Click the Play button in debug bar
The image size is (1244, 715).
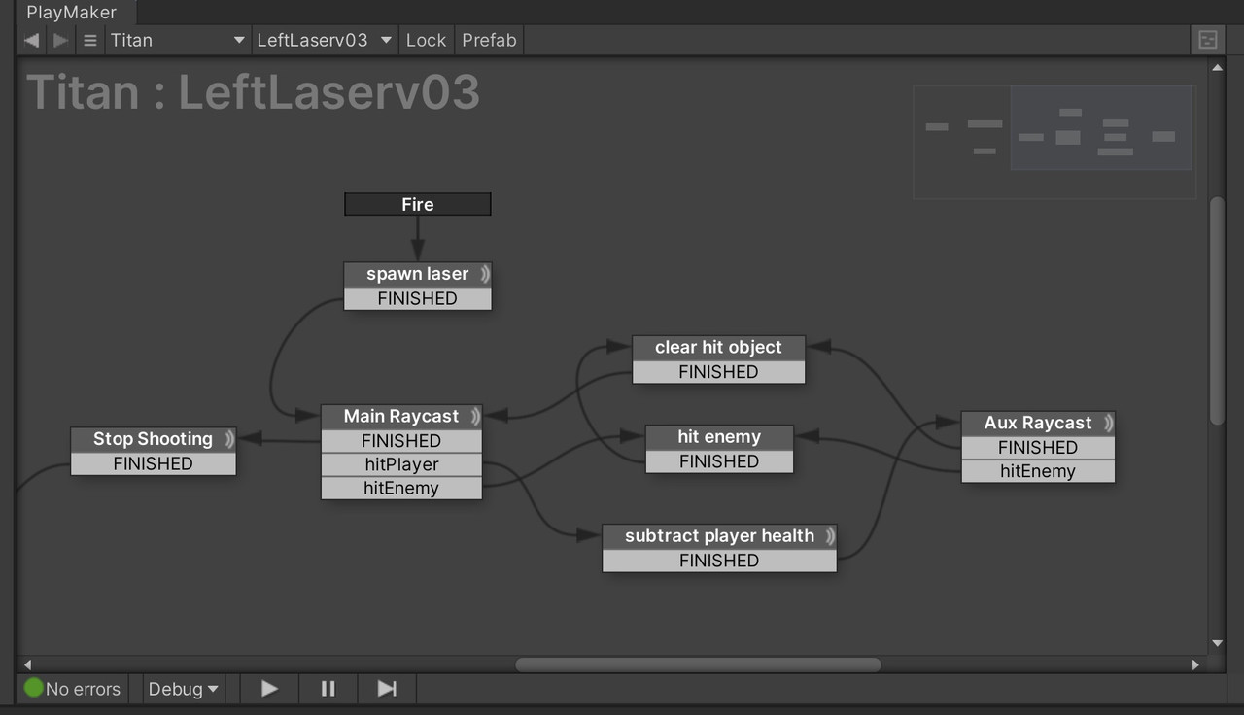click(x=269, y=689)
